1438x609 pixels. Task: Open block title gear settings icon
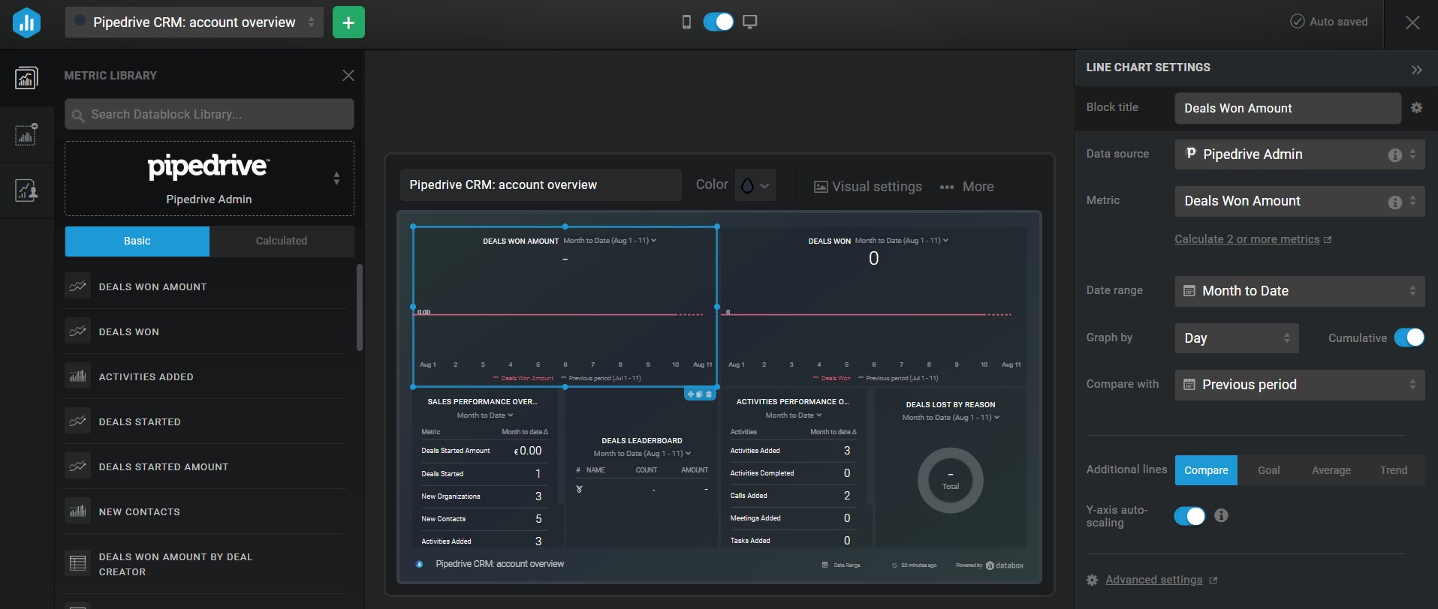tap(1416, 107)
